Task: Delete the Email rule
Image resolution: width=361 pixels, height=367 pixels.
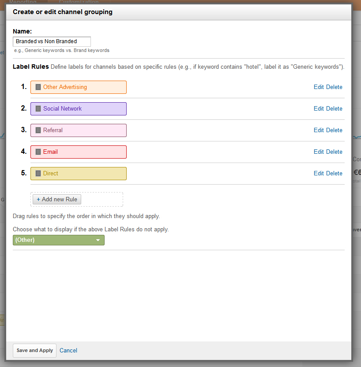Action: coord(334,152)
